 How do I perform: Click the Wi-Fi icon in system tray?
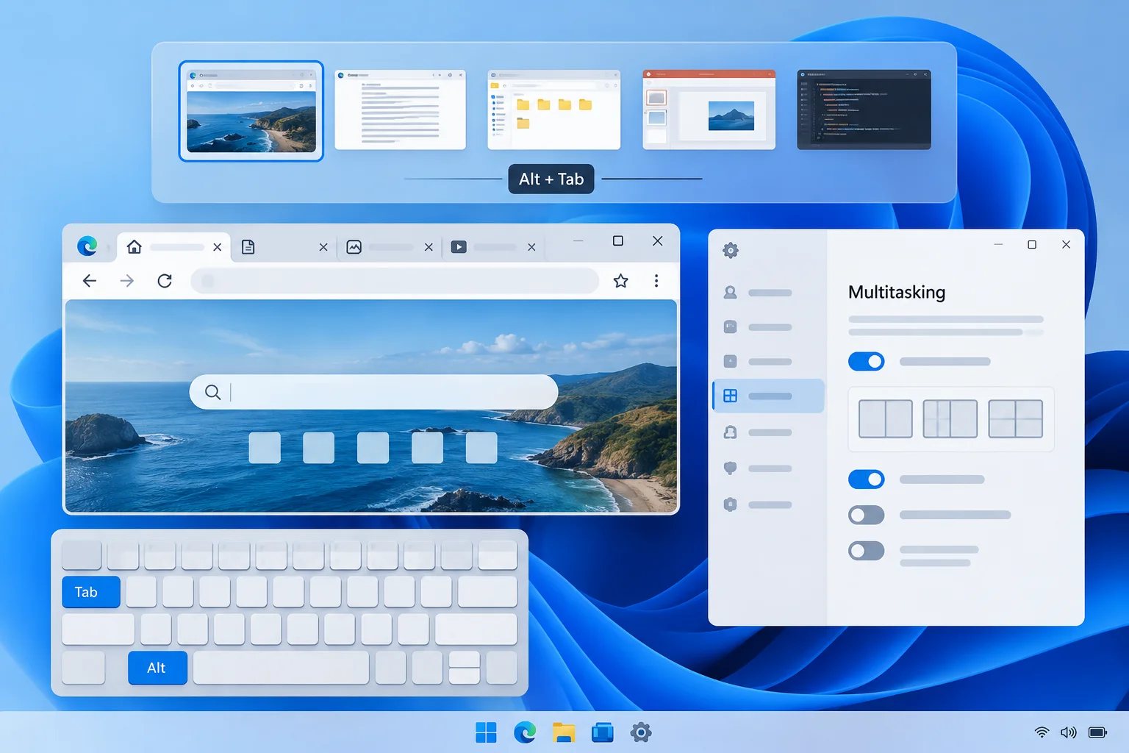tap(1042, 732)
